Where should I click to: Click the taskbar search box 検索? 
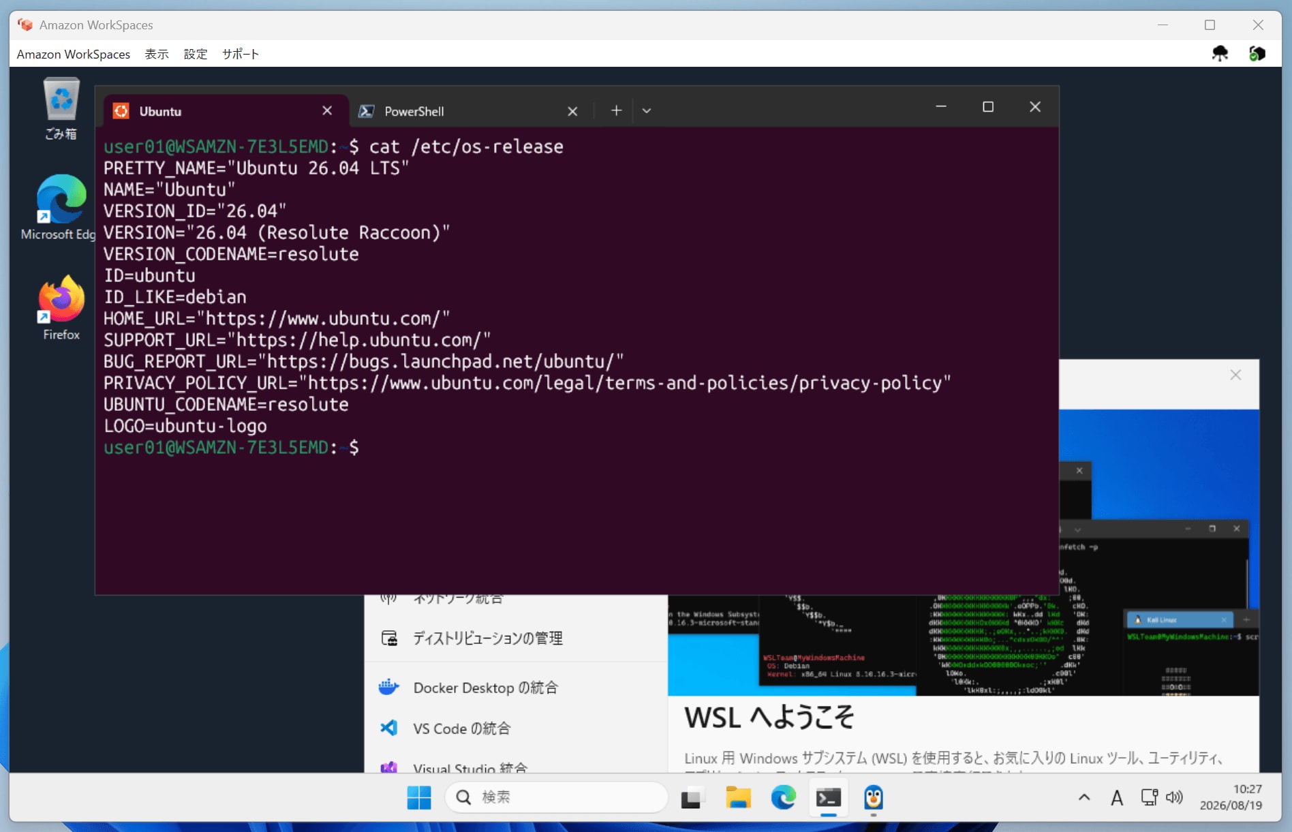point(556,797)
